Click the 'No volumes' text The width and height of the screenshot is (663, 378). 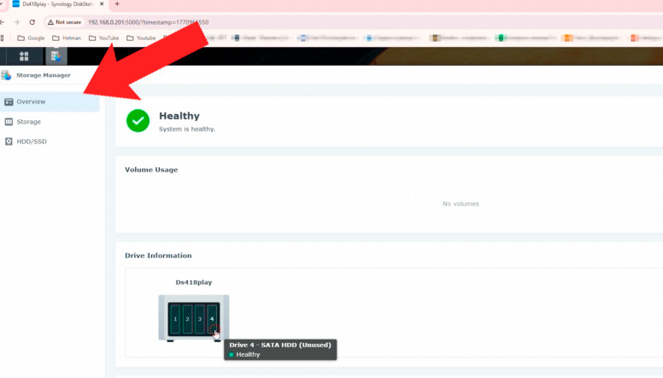pos(461,204)
